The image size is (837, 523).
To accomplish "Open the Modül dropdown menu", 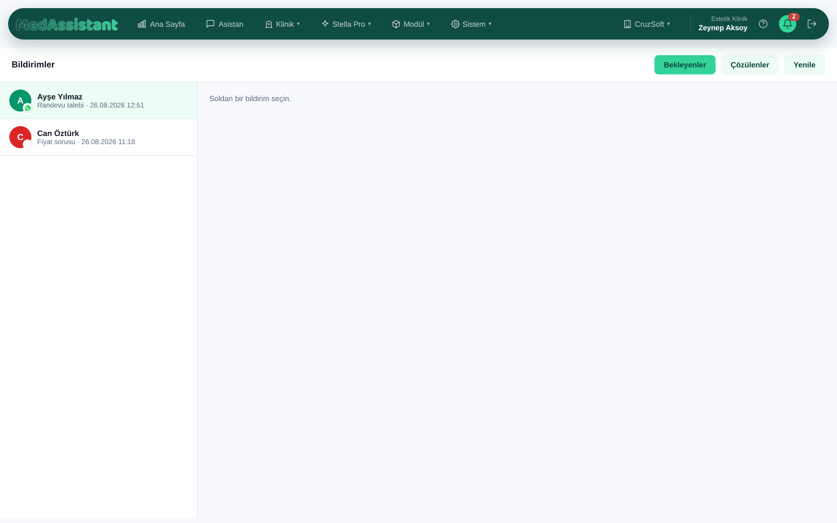I will pyautogui.click(x=411, y=24).
